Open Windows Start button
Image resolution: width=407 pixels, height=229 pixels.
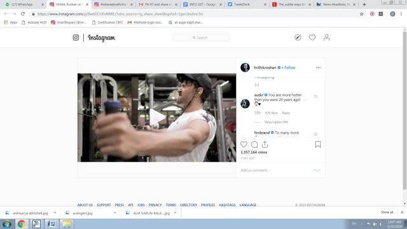(7, 224)
